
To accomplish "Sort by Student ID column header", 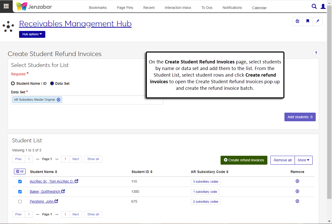I will pyautogui.click(x=142, y=172).
